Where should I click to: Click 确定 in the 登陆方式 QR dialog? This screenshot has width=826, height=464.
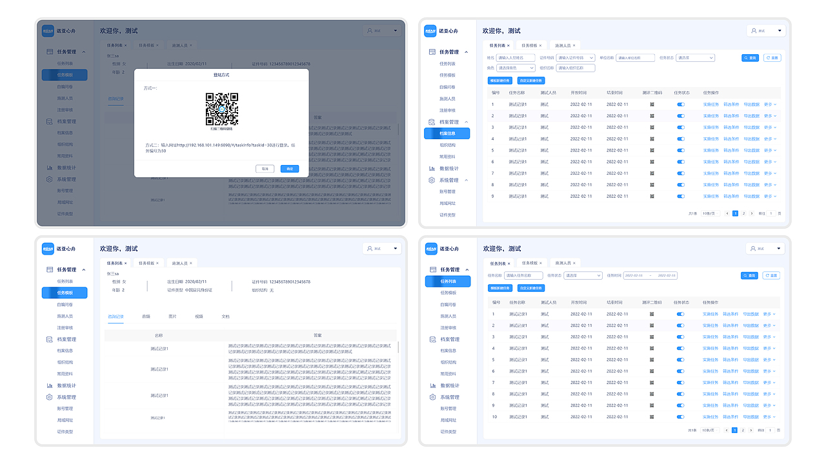[290, 168]
